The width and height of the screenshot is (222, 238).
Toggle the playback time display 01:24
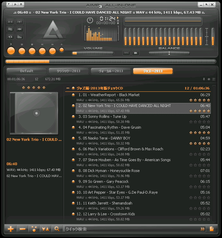click(108, 19)
